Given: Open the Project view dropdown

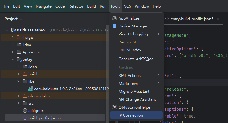Looking at the screenshot, I should point(21,19).
